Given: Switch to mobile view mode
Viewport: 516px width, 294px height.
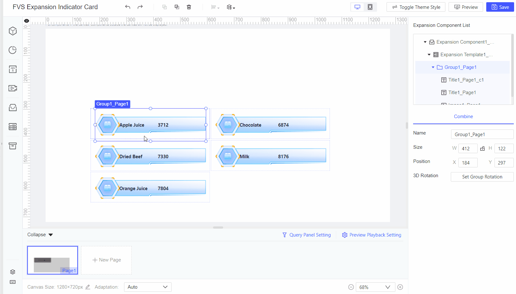Looking at the screenshot, I should [370, 7].
